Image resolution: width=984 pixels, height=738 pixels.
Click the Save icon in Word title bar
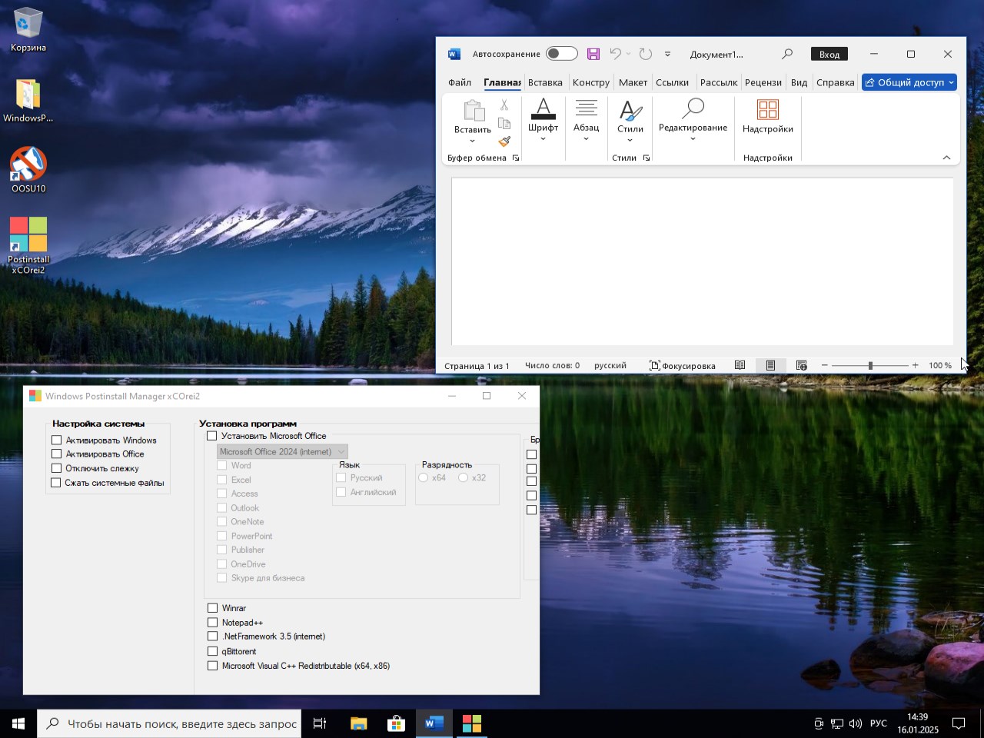593,54
